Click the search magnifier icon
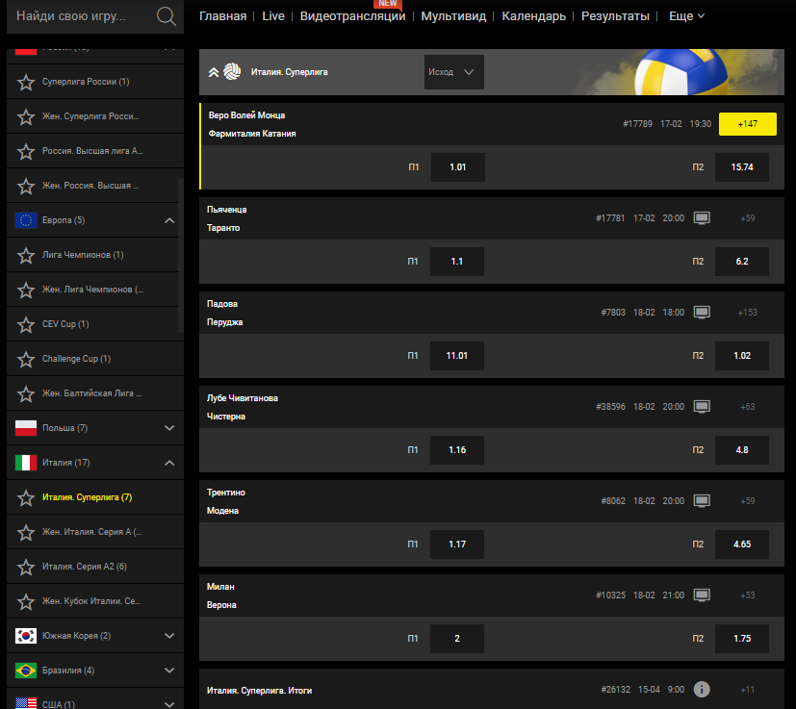796x709 pixels. point(166,16)
